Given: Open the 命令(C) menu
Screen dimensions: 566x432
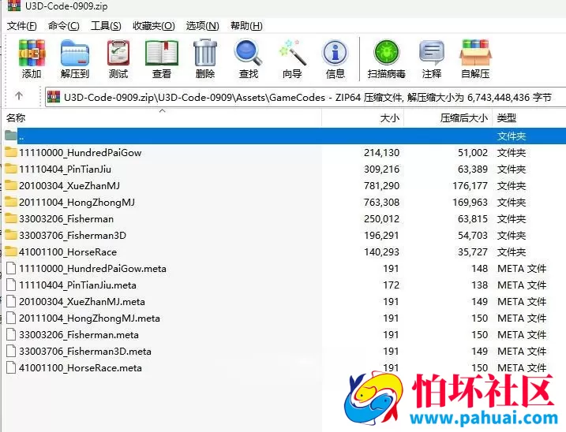Looking at the screenshot, I should tap(63, 26).
